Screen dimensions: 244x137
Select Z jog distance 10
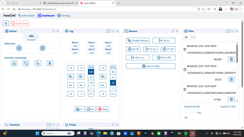tap(113, 83)
